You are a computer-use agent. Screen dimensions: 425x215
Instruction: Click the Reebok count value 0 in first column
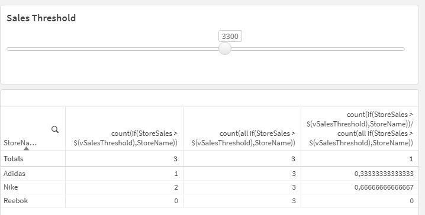pos(176,201)
